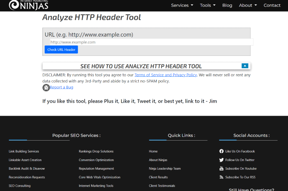288x191 pixels.
Task: Open Internet Marketing Tools link
Action: coord(96,186)
